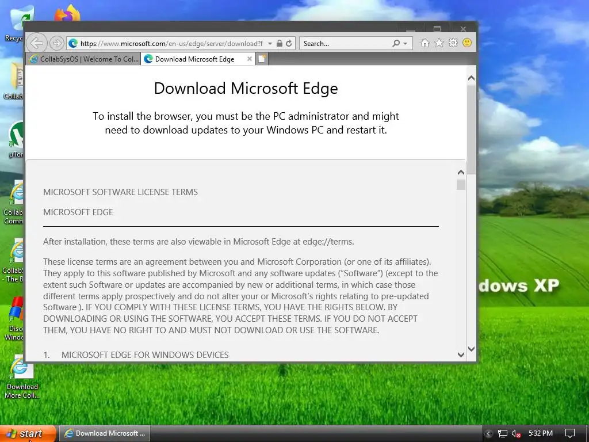The width and height of the screenshot is (589, 442).
Task: Click the muted volume tray icon
Action: (x=516, y=434)
